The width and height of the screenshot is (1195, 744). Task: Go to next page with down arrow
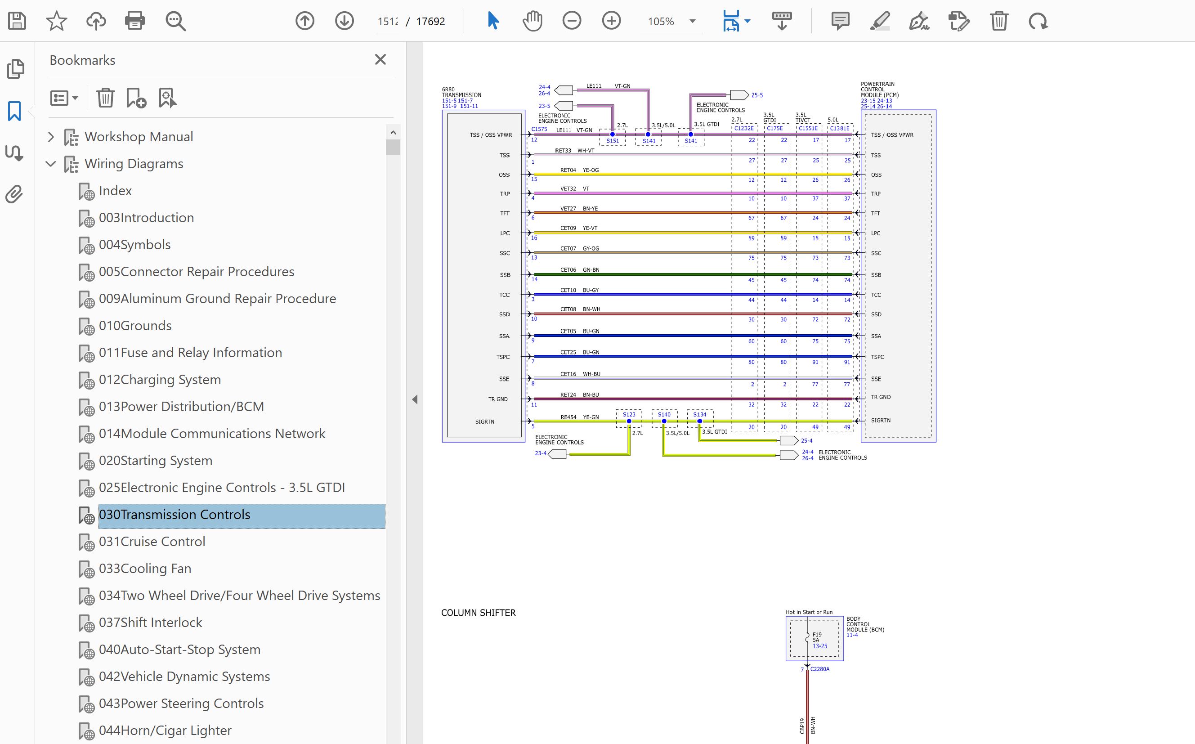[345, 21]
